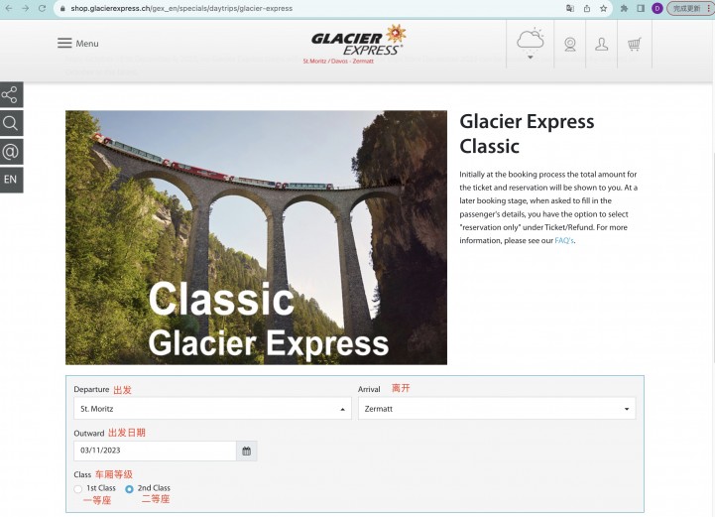This screenshot has height=517, width=715.
Task: Toggle the browser side panel icon
Action: (641, 8)
